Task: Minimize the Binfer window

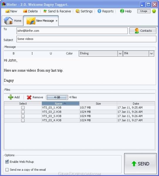Action: click(142, 4)
